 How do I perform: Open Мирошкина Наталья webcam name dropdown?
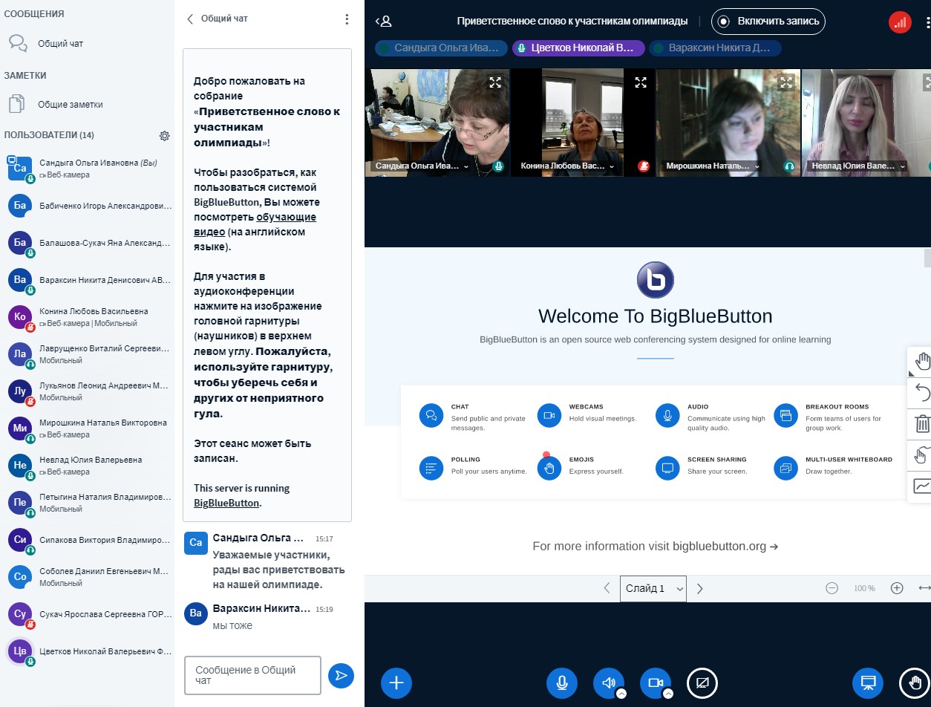click(x=713, y=166)
